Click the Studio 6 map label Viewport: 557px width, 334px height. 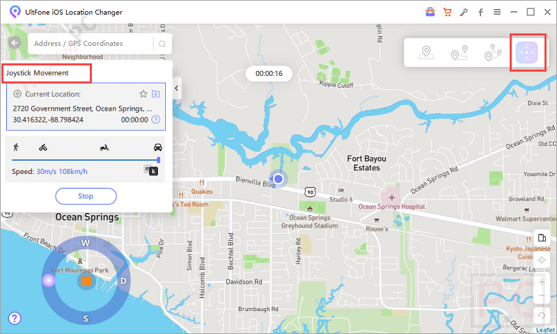coord(340,199)
